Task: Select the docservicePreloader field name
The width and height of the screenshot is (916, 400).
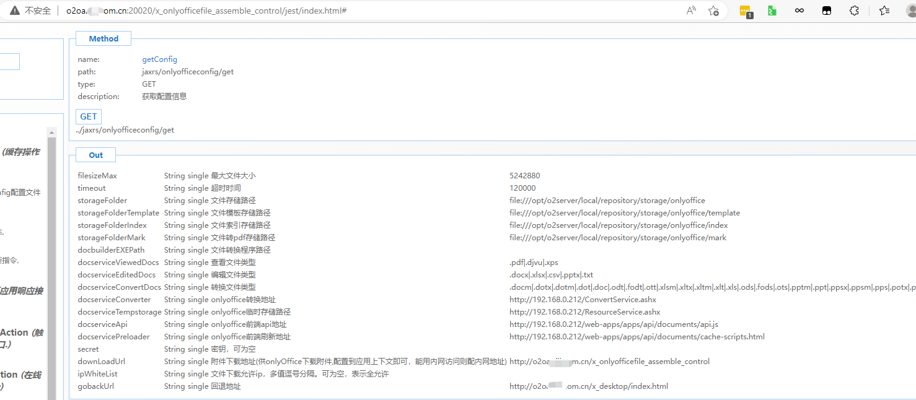Action: click(x=113, y=337)
